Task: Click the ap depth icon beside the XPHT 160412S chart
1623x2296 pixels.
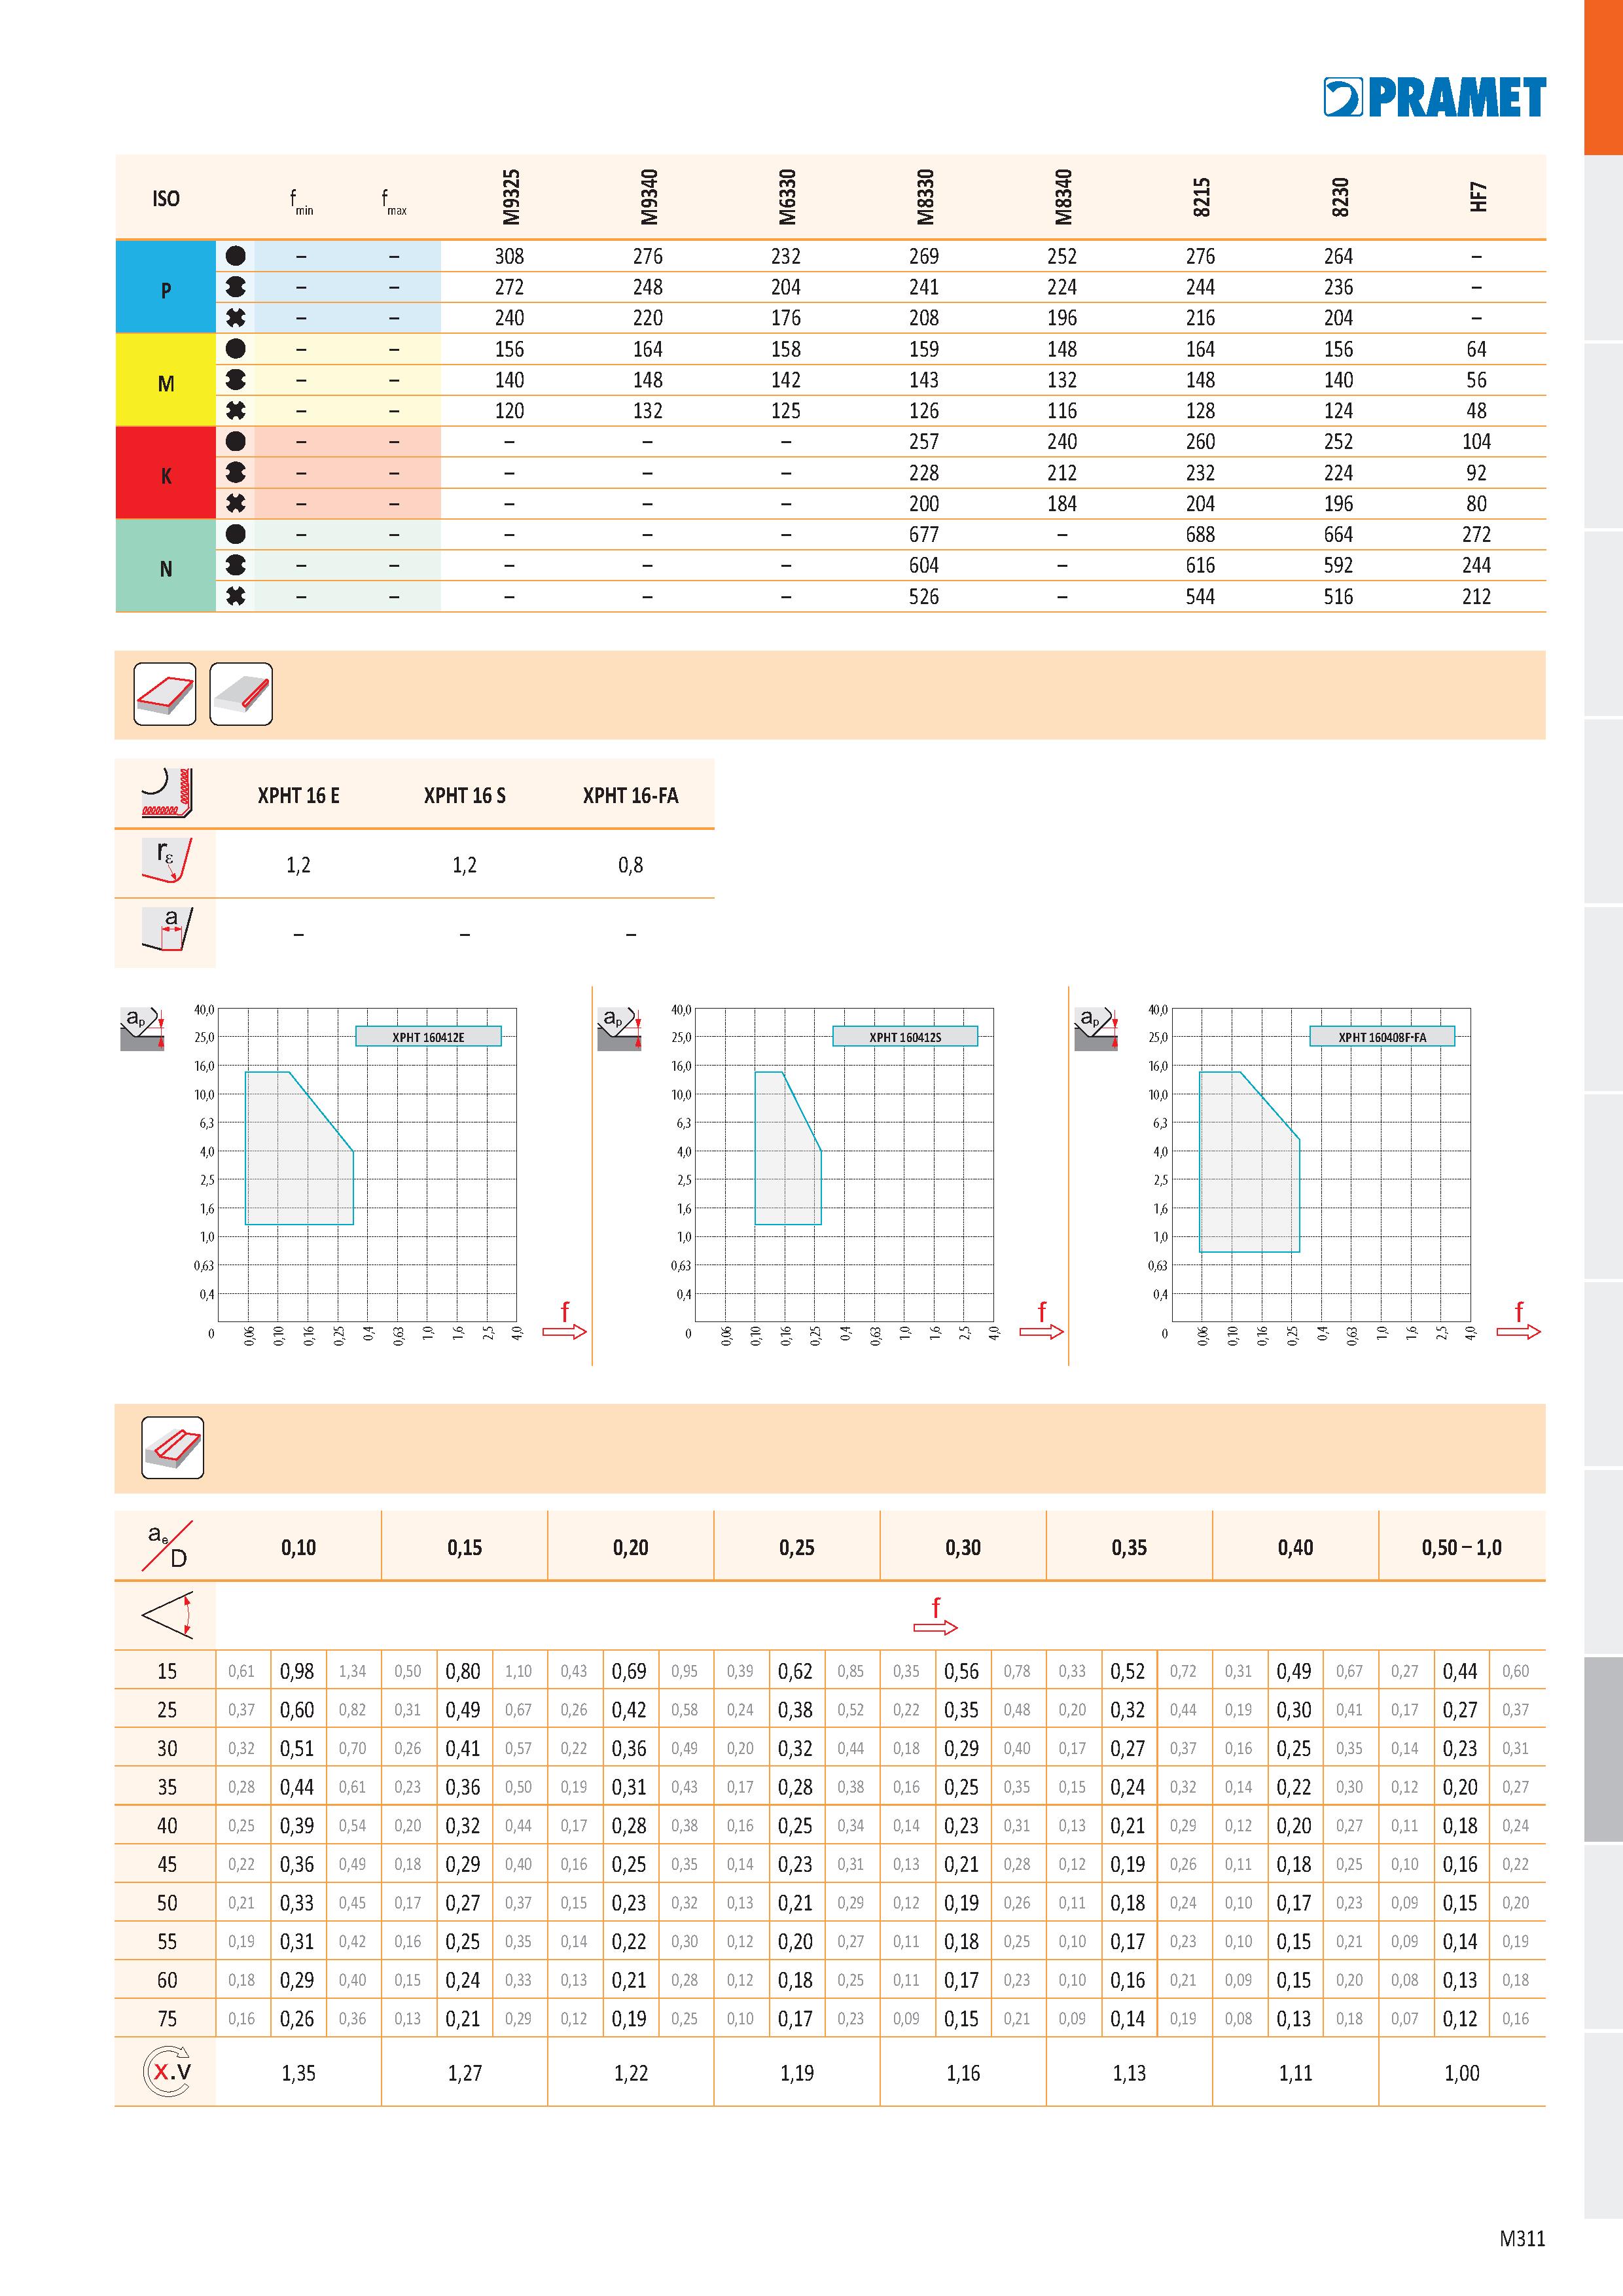Action: coord(619,1029)
